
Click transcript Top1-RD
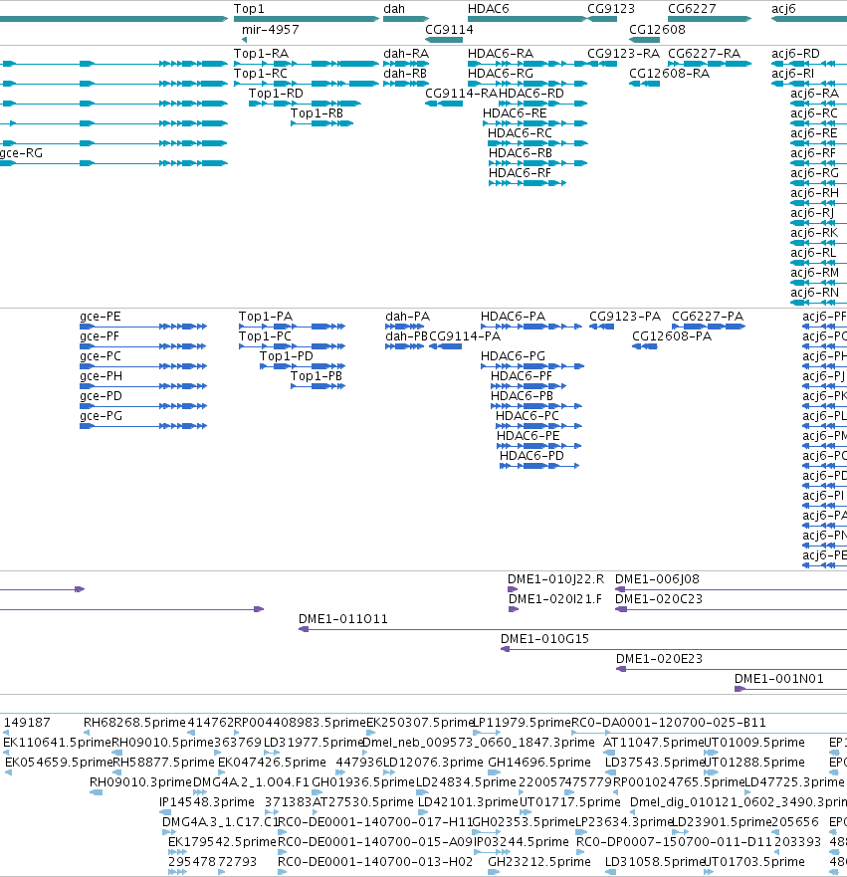pos(305,104)
